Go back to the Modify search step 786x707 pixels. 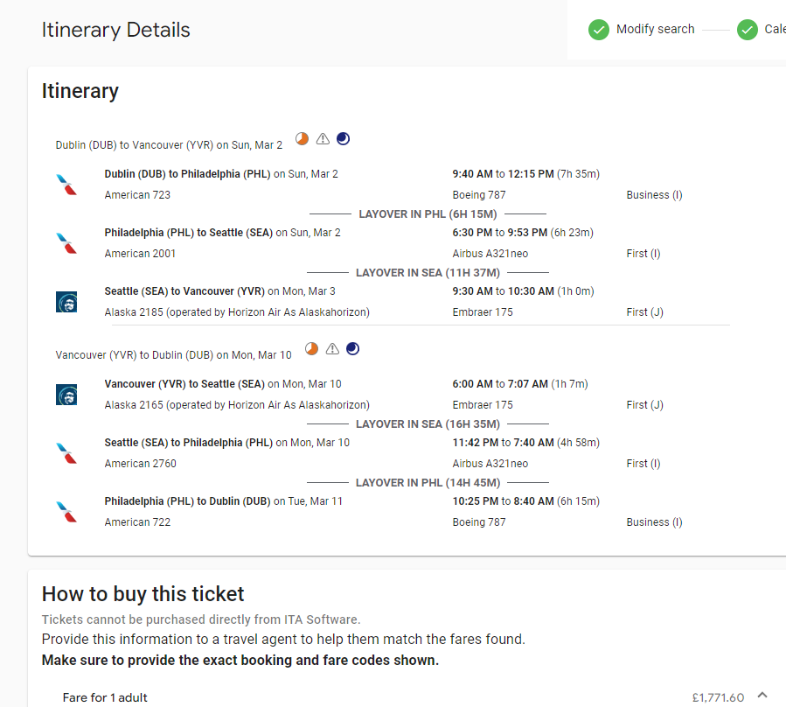[655, 29]
